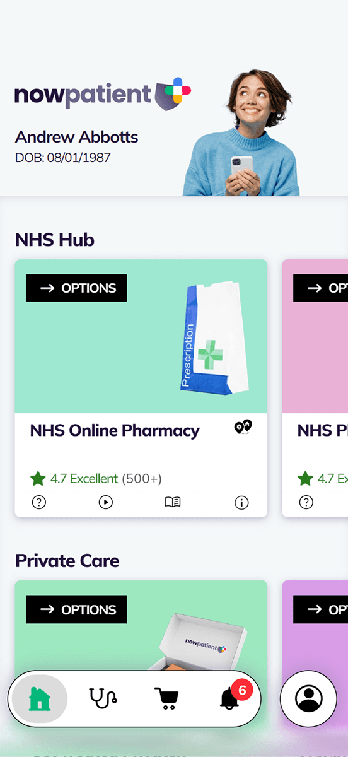348x757 pixels.
Task: Tap the nowpatient logo
Action: tap(103, 95)
